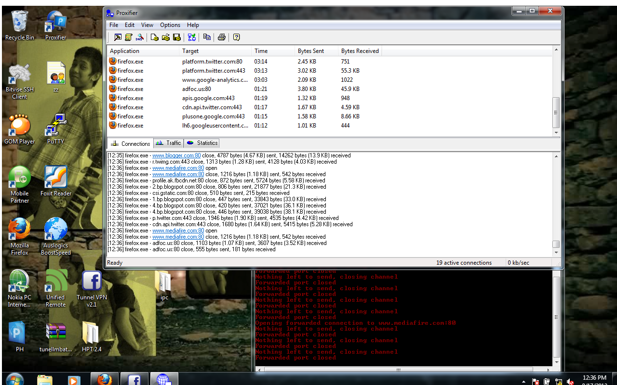
Task: Select the Proxifier desktop shortcut
Action: (56, 26)
